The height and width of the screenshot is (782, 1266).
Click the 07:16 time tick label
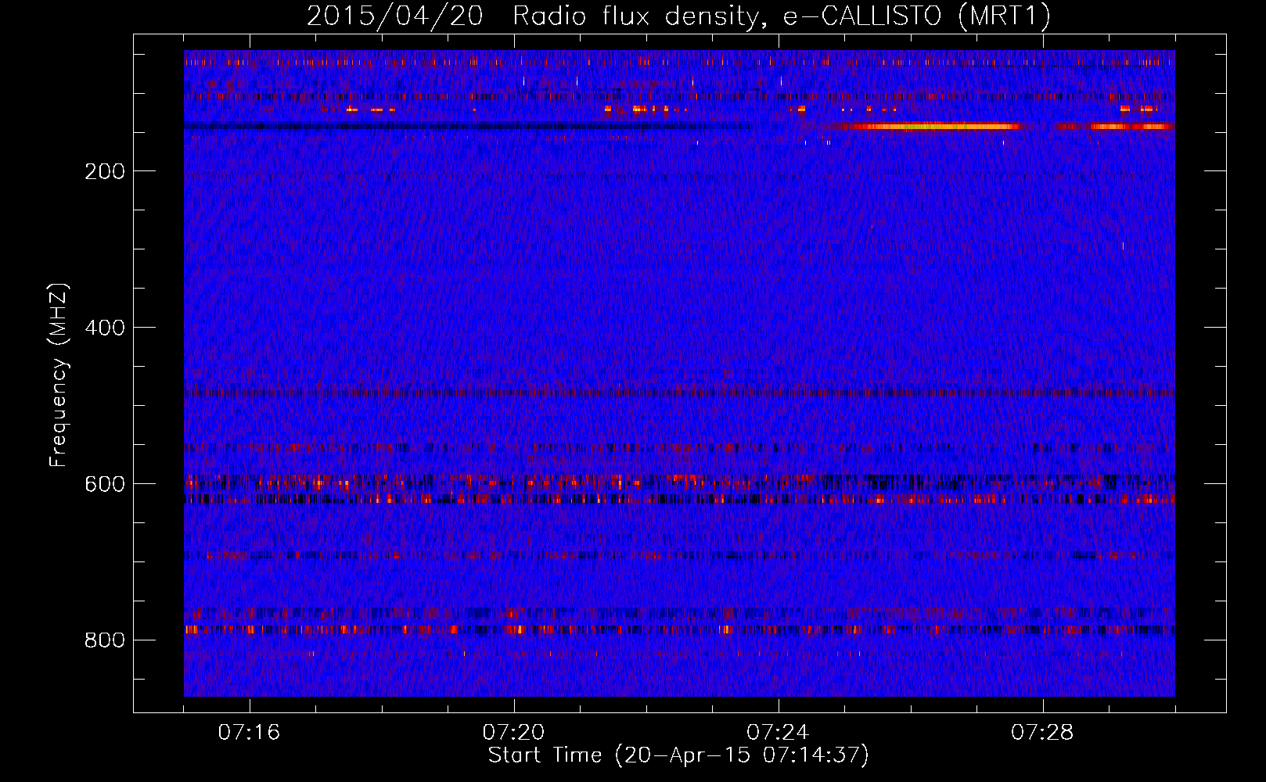[x=249, y=732]
